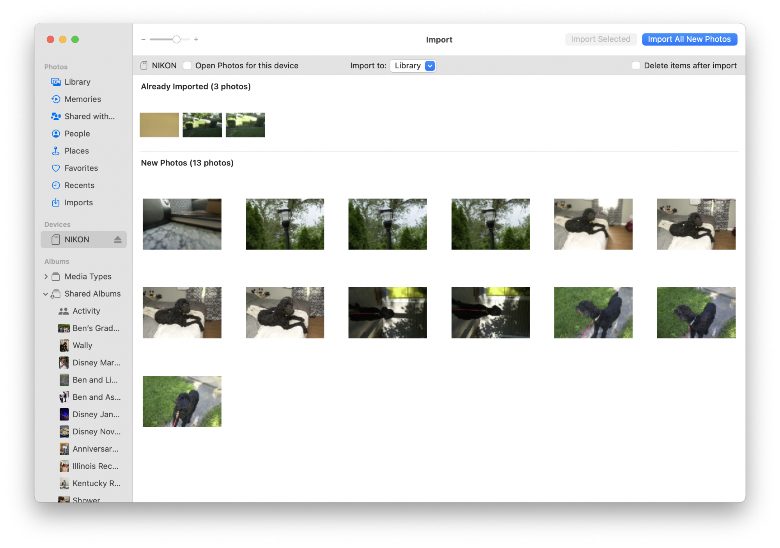
Task: Click the Activity people icon
Action: pyautogui.click(x=64, y=311)
